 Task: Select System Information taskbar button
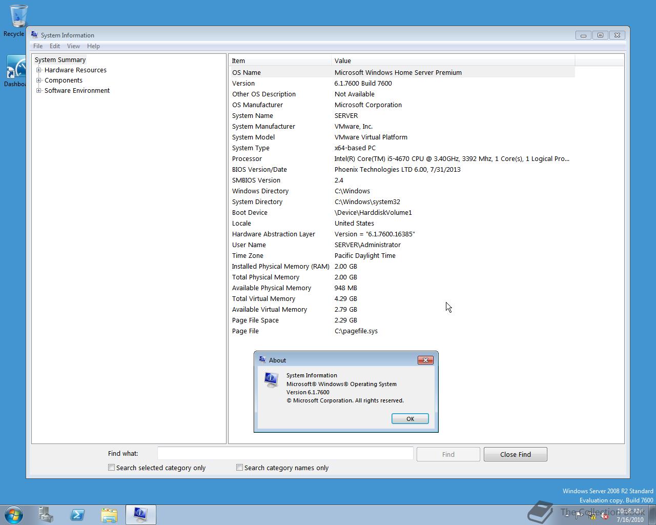pyautogui.click(x=140, y=514)
